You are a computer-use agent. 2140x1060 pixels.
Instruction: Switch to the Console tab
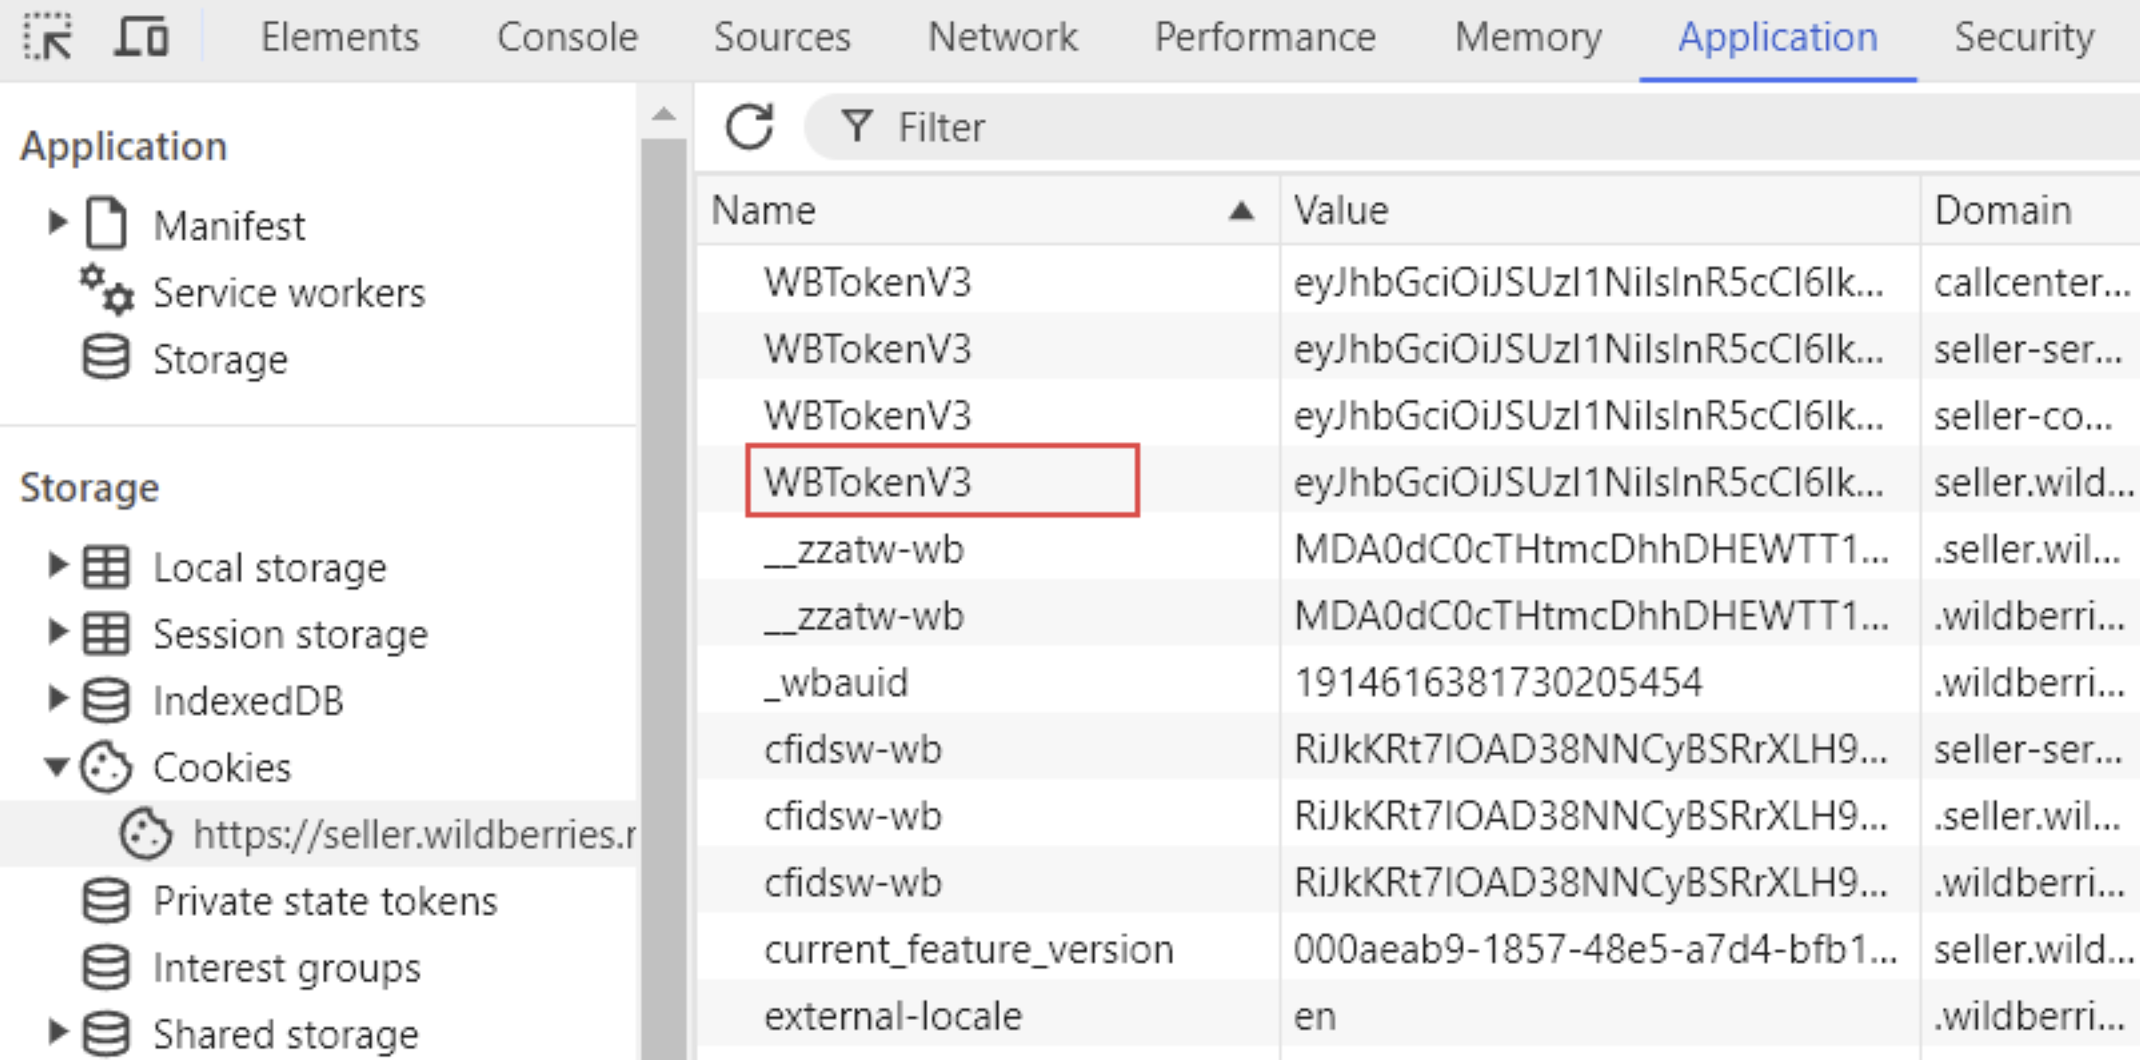pyautogui.click(x=567, y=37)
